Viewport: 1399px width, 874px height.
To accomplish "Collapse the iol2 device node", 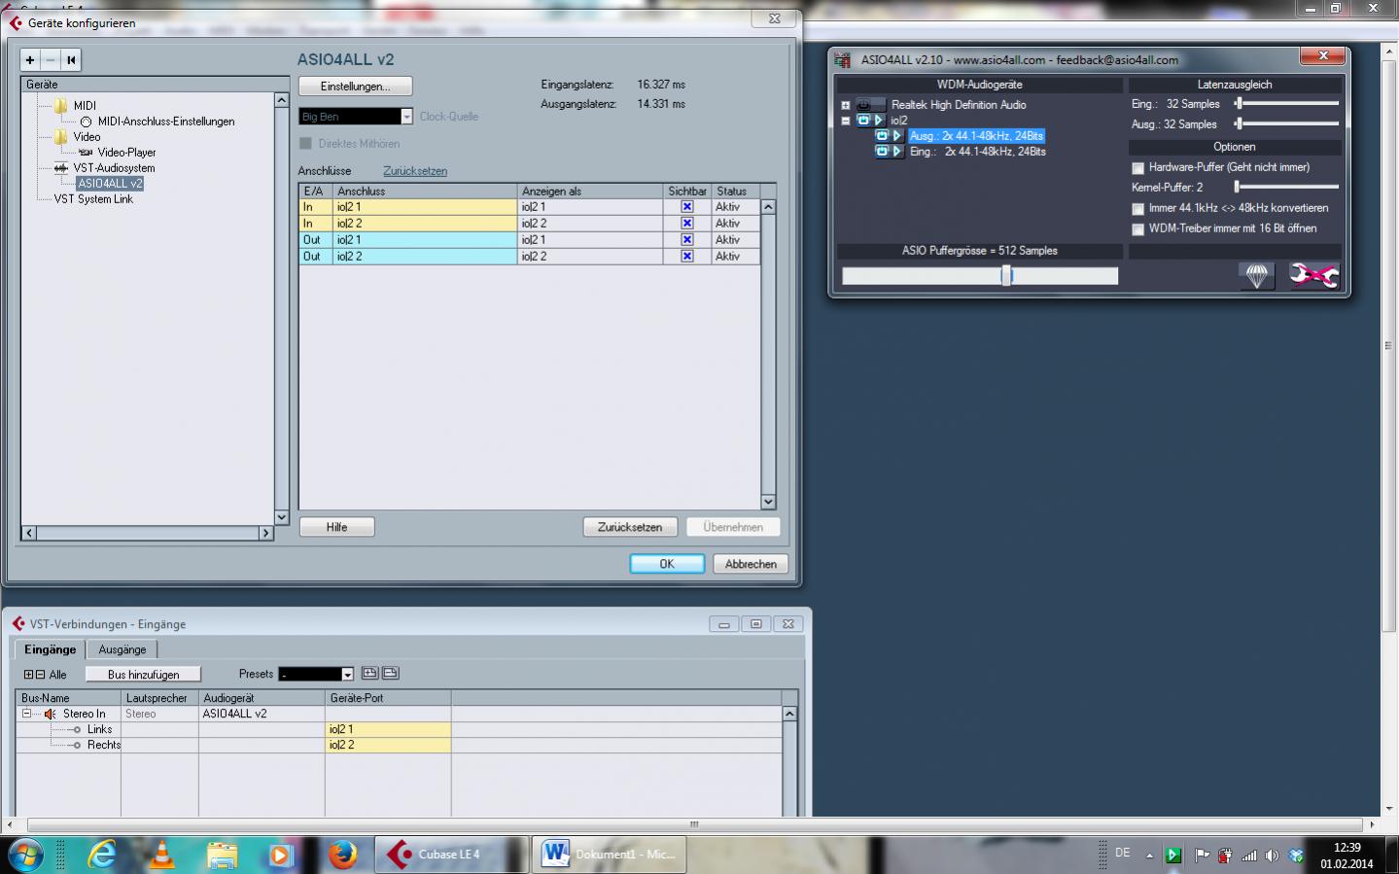I will (846, 121).
